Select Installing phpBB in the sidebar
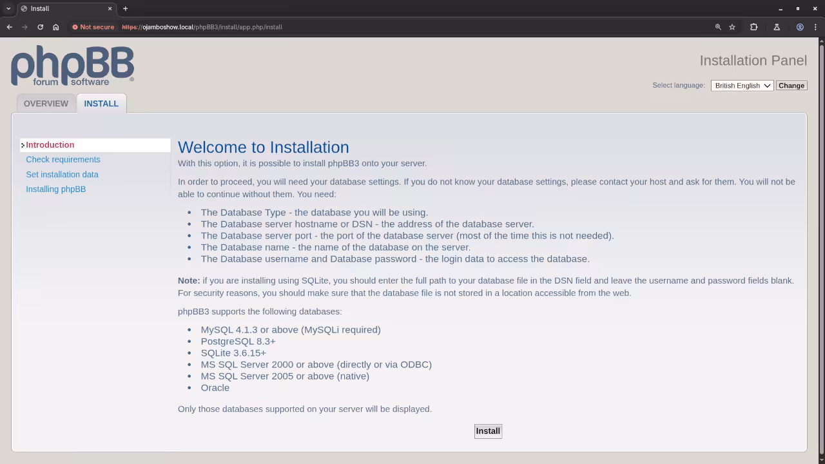This screenshot has height=464, width=825. pyautogui.click(x=55, y=189)
